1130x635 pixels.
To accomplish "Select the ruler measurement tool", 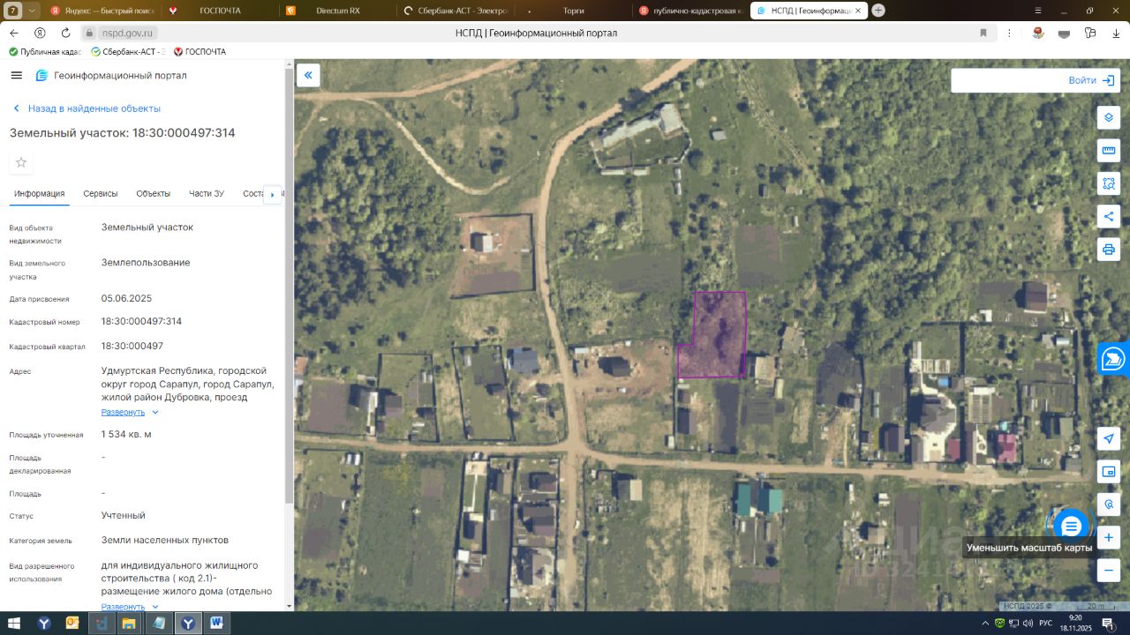I will click(x=1109, y=151).
